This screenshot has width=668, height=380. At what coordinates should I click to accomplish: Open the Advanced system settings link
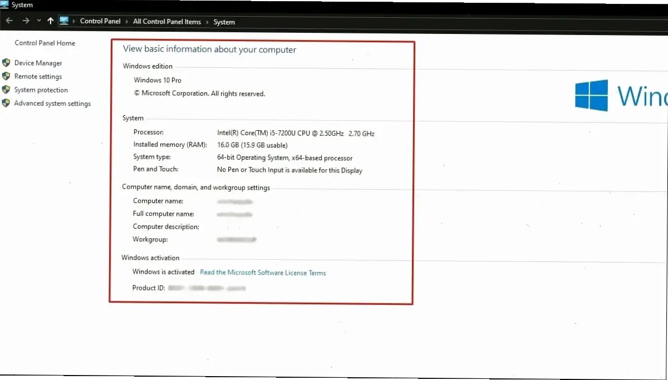click(x=52, y=103)
